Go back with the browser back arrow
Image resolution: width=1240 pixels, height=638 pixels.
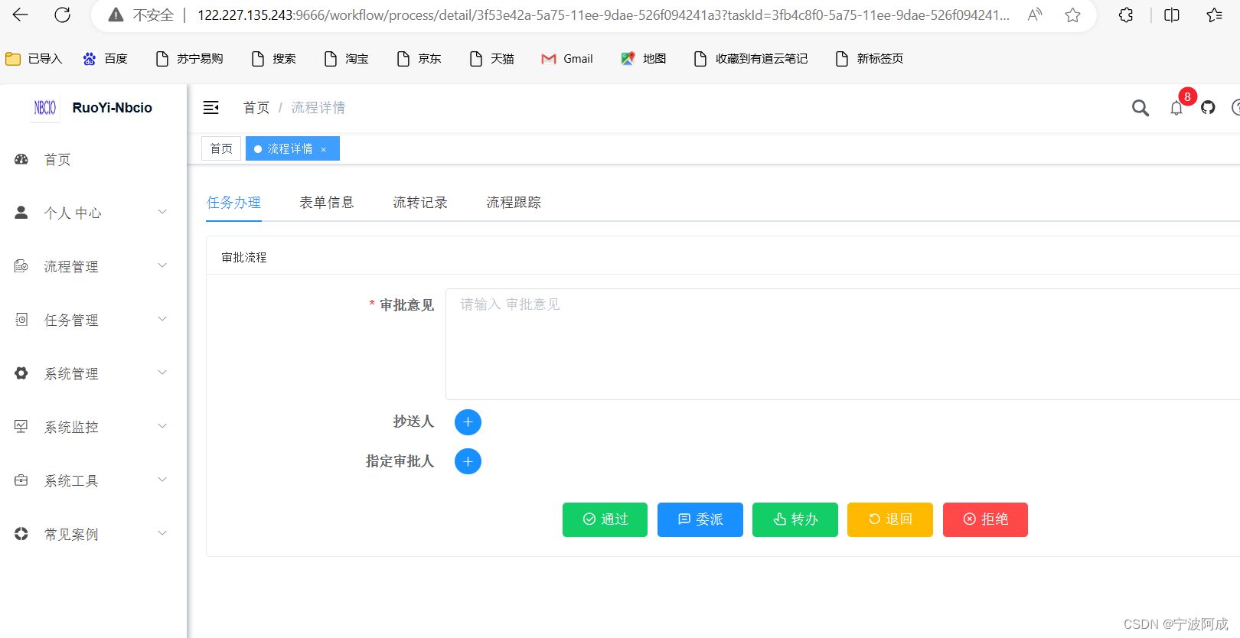pyautogui.click(x=21, y=15)
